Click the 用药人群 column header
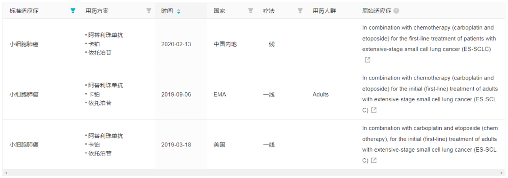Image resolution: width=508 pixels, height=178 pixels. (x=324, y=11)
